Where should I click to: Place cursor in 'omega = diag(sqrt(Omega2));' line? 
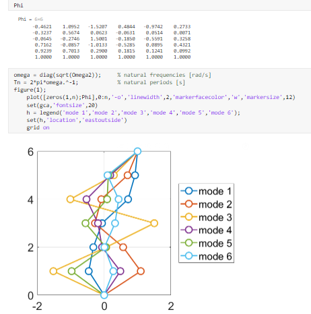(57, 75)
